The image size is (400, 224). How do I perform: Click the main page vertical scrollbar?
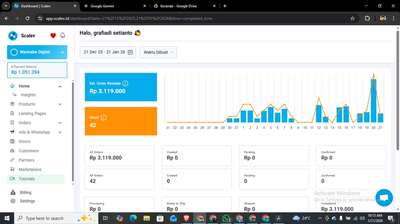coord(397,90)
